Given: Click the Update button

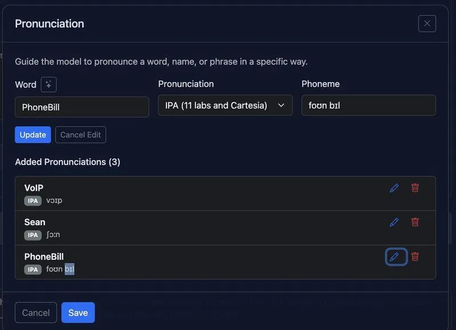Looking at the screenshot, I should 32,135.
